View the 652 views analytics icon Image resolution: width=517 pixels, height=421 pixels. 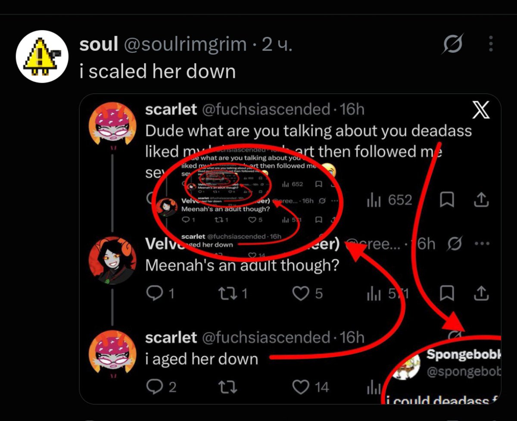click(x=374, y=200)
